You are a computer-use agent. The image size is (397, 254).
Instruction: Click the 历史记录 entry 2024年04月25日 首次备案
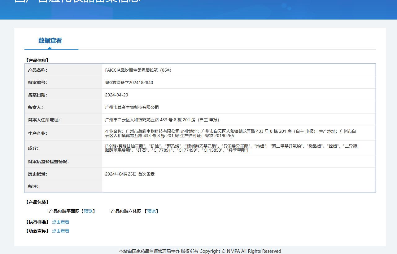pos(130,174)
